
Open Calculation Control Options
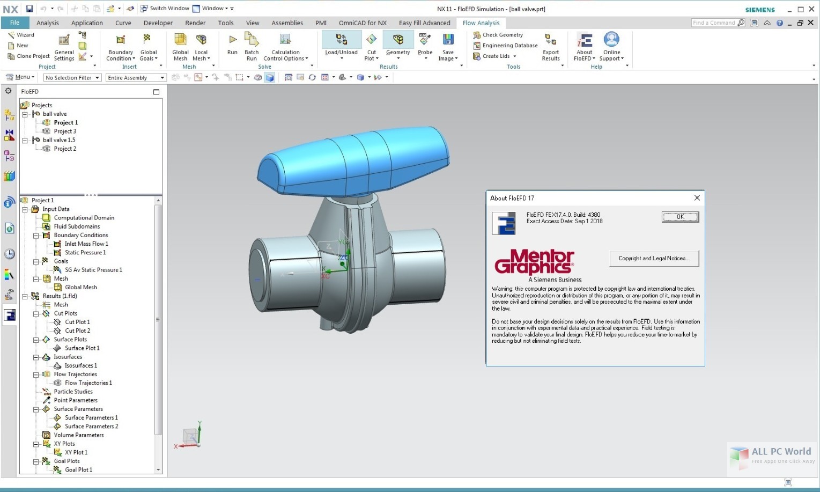pyautogui.click(x=285, y=48)
